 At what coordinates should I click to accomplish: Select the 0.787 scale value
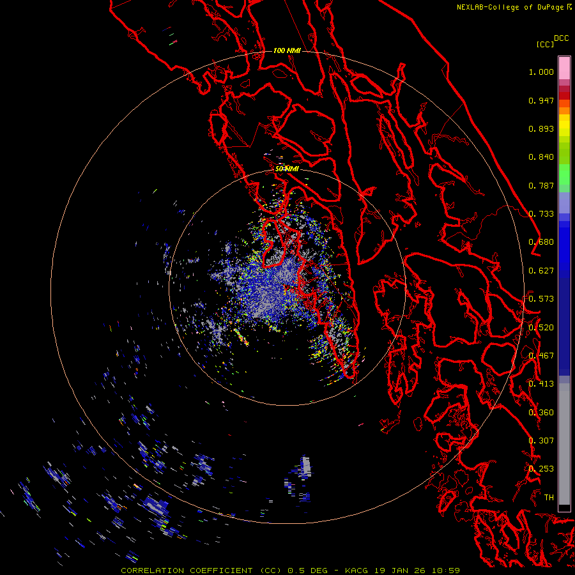pos(541,185)
